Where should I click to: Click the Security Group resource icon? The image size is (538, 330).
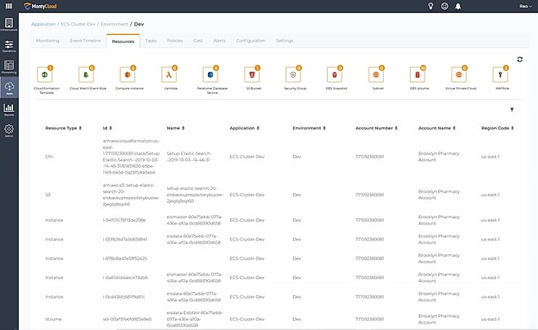[x=294, y=75]
